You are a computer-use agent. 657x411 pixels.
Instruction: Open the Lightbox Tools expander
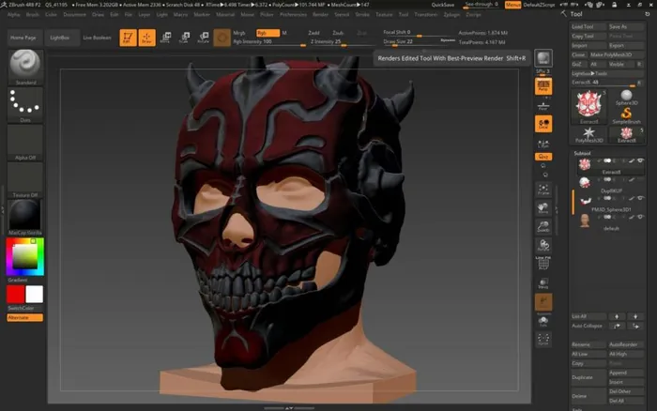pyautogui.click(x=589, y=72)
